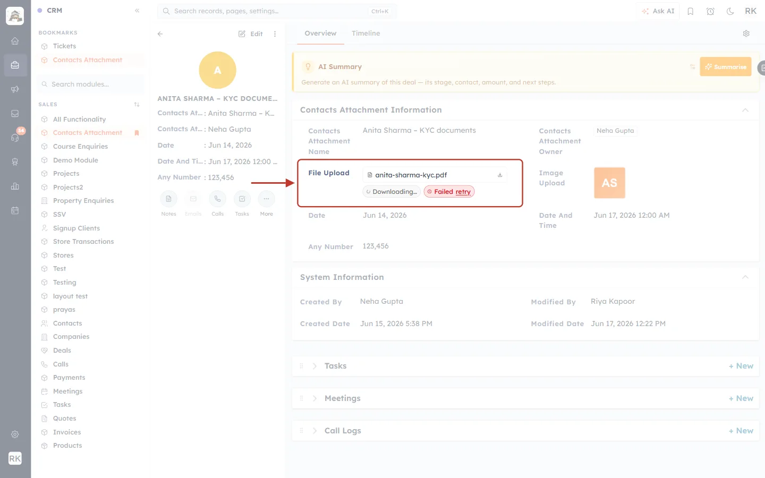The width and height of the screenshot is (765, 478).
Task: Focus the Search modules field
Action: click(x=90, y=84)
